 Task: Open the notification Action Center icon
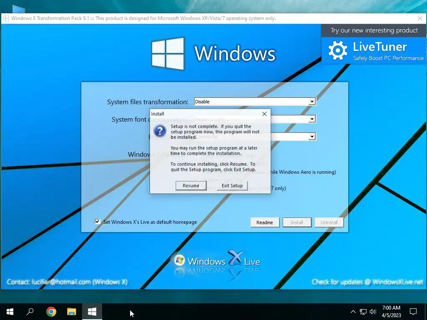point(413,312)
